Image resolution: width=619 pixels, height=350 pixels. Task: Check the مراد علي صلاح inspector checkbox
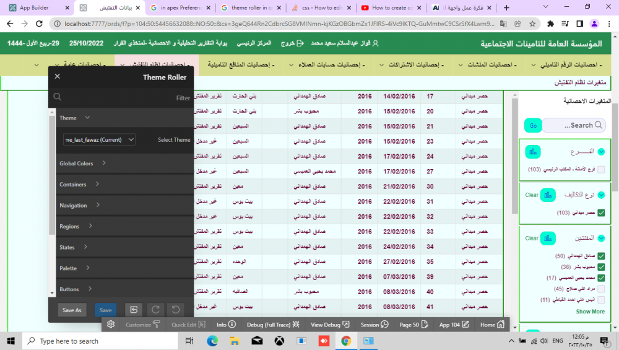coord(601,289)
